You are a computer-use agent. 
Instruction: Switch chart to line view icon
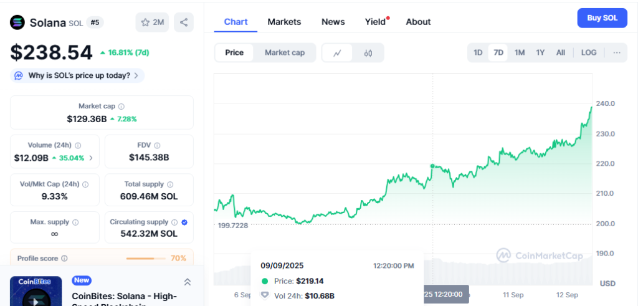point(337,53)
